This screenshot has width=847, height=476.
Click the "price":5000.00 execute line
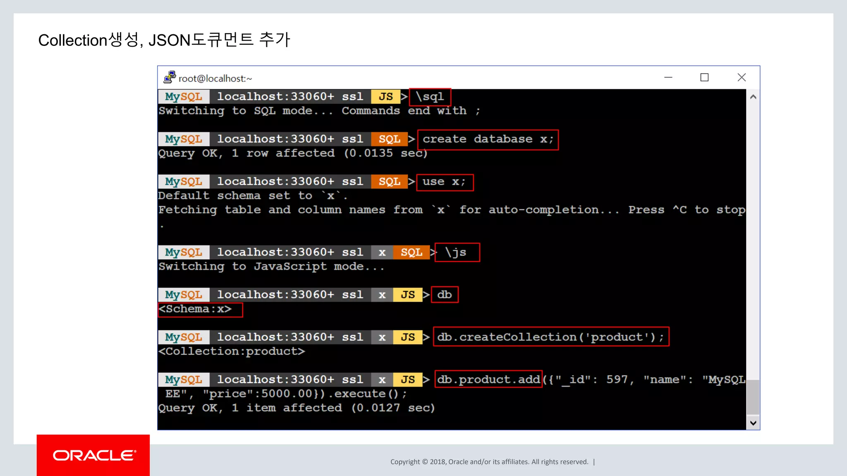click(286, 394)
